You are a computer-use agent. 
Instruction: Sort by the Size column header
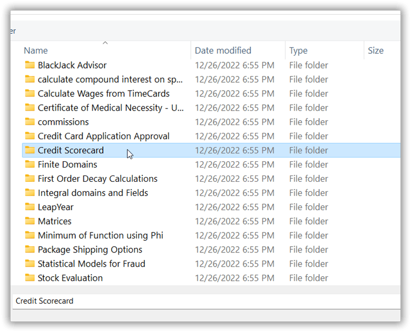(x=376, y=51)
